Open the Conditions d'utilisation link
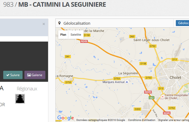 pyautogui.click(x=141, y=120)
